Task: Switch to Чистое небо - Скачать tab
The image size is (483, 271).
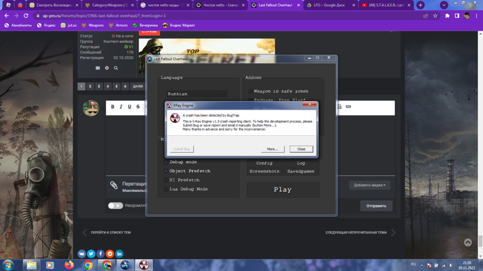Action: click(x=220, y=5)
